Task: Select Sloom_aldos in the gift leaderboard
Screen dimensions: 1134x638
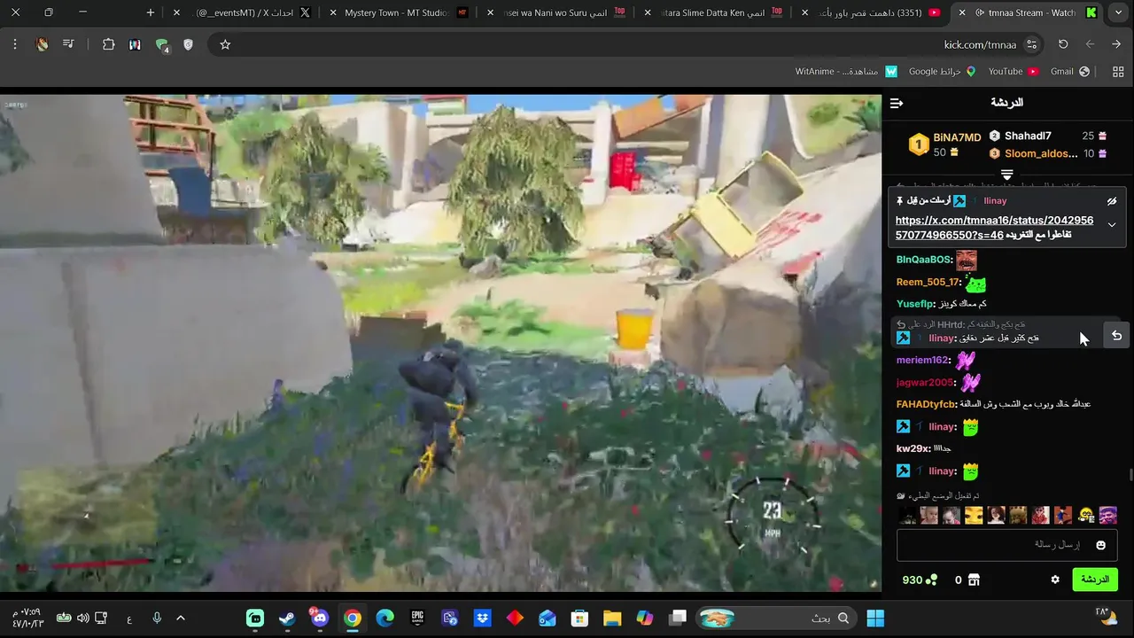Action: (1041, 153)
